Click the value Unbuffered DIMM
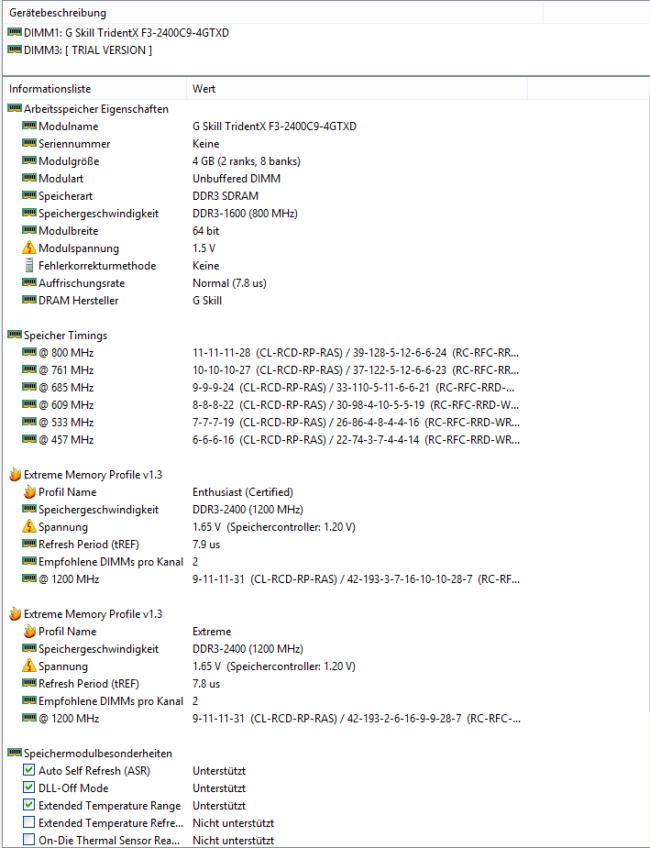Viewport: 650px width, 848px height. (237, 179)
